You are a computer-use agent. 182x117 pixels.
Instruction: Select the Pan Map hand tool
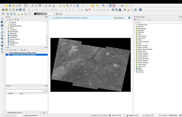[26, 6]
